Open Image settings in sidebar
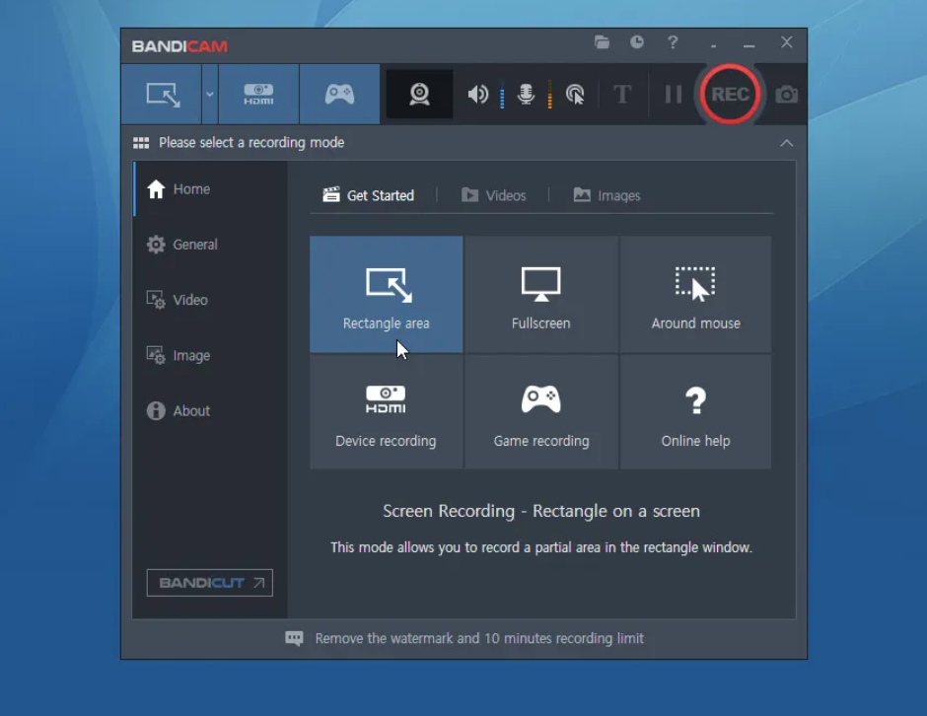The image size is (927, 716). 210,355
